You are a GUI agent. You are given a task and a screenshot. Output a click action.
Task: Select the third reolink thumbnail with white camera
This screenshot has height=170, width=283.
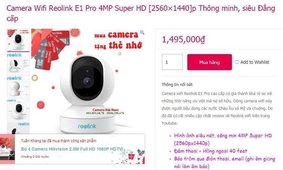pos(18,87)
